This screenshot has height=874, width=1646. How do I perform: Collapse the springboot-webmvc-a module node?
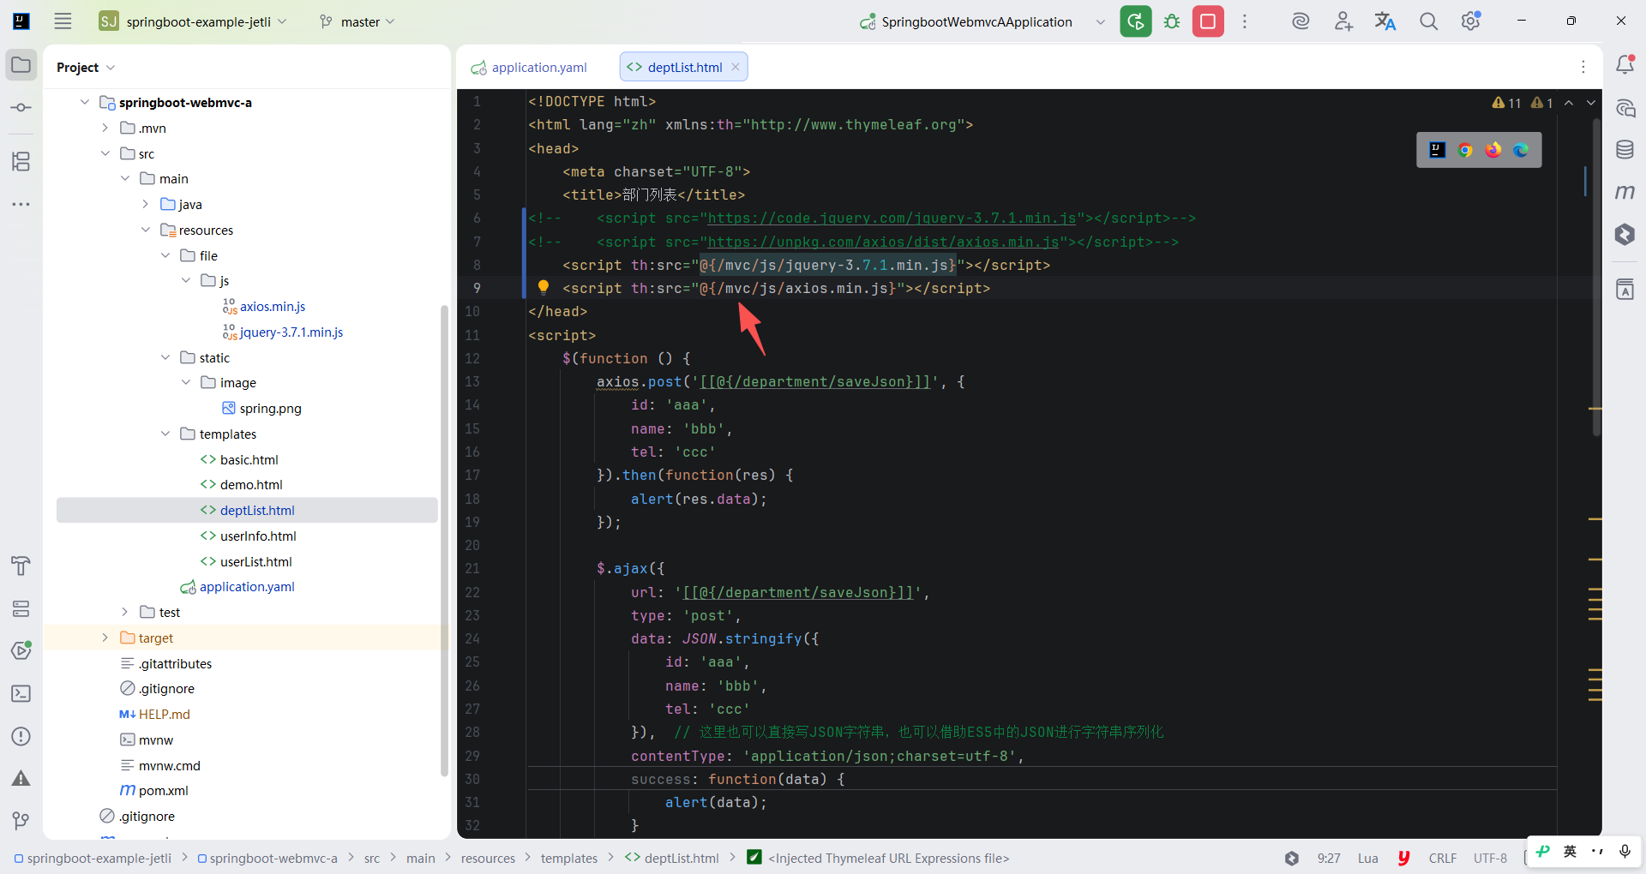(x=84, y=102)
